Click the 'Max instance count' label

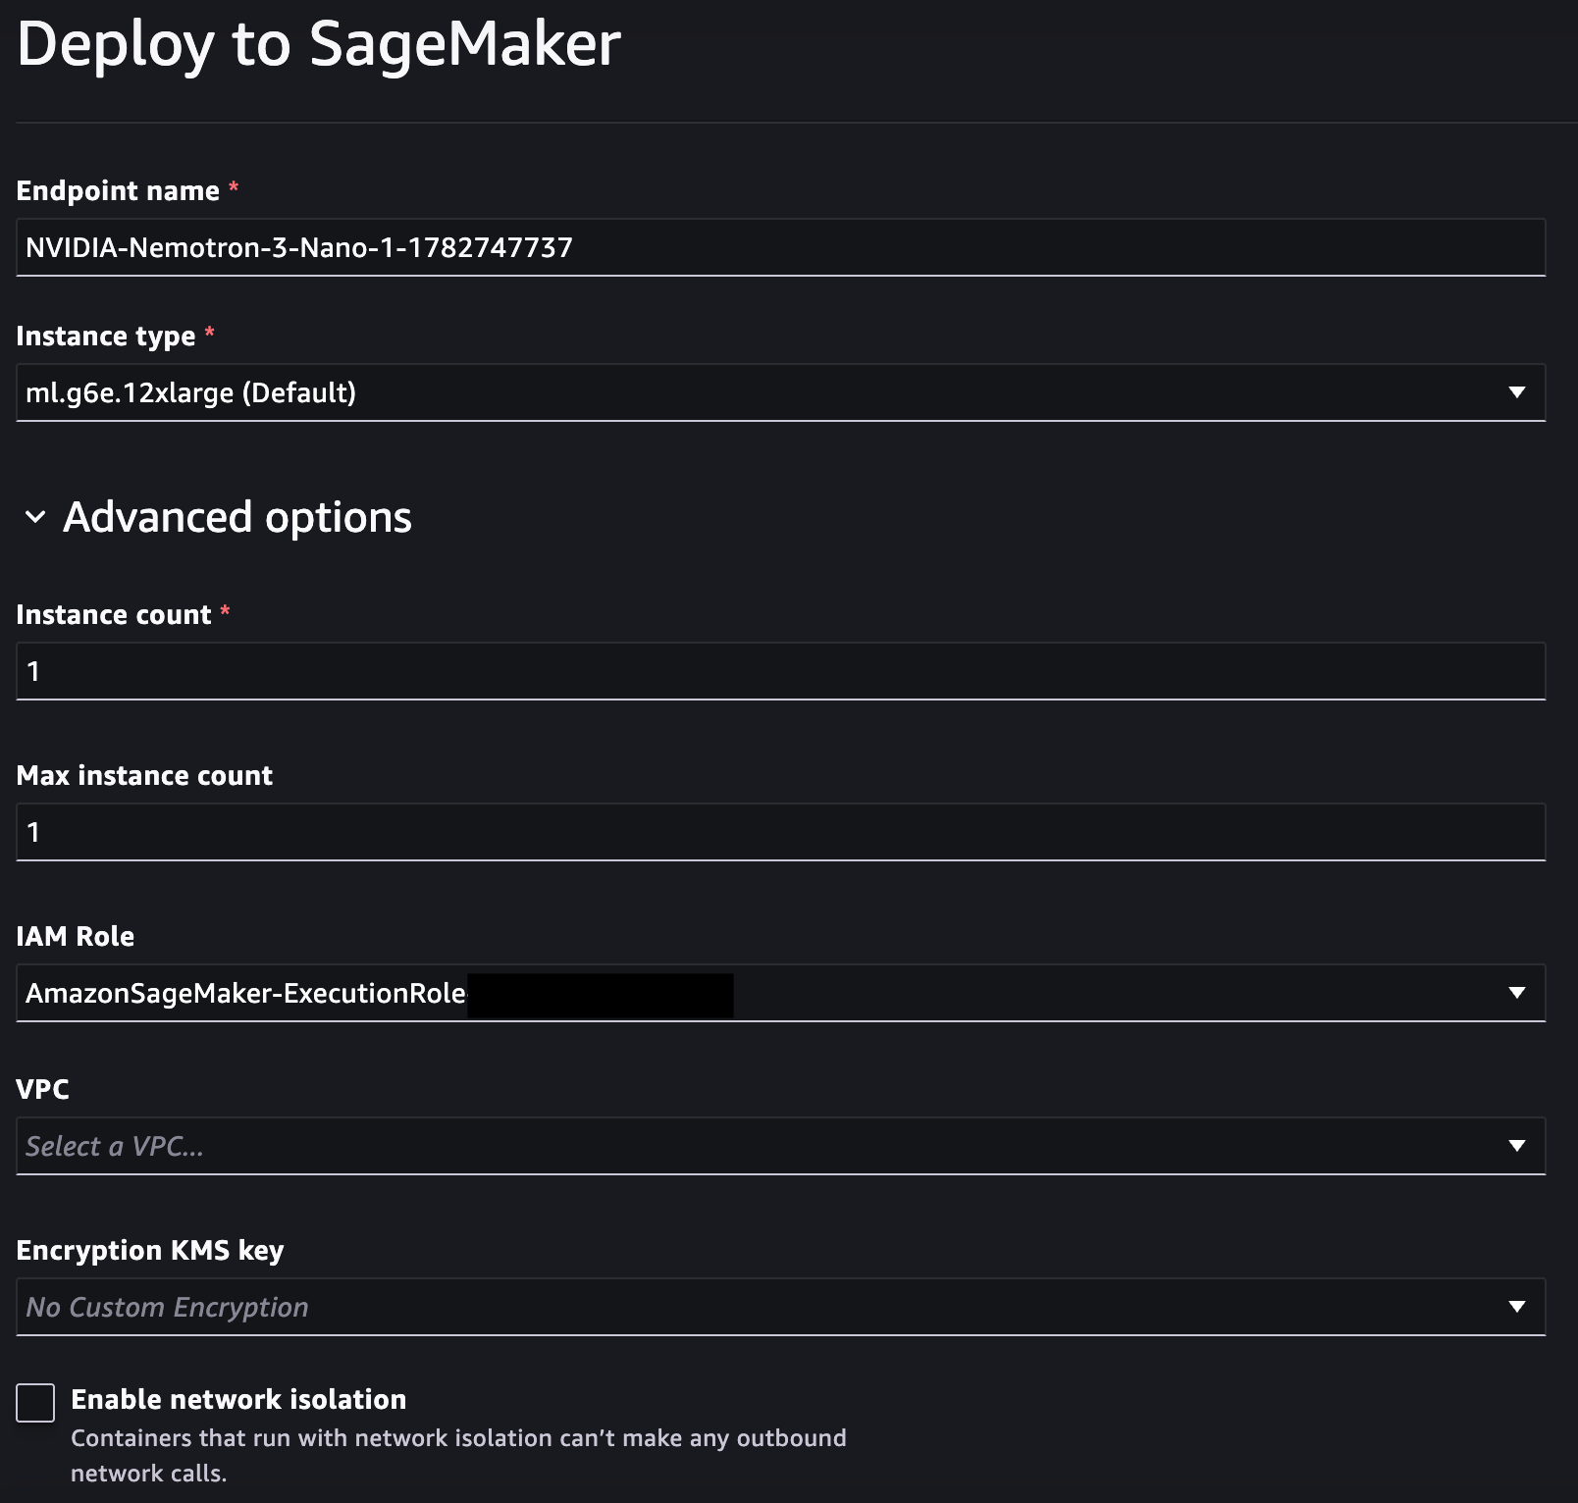(x=144, y=775)
